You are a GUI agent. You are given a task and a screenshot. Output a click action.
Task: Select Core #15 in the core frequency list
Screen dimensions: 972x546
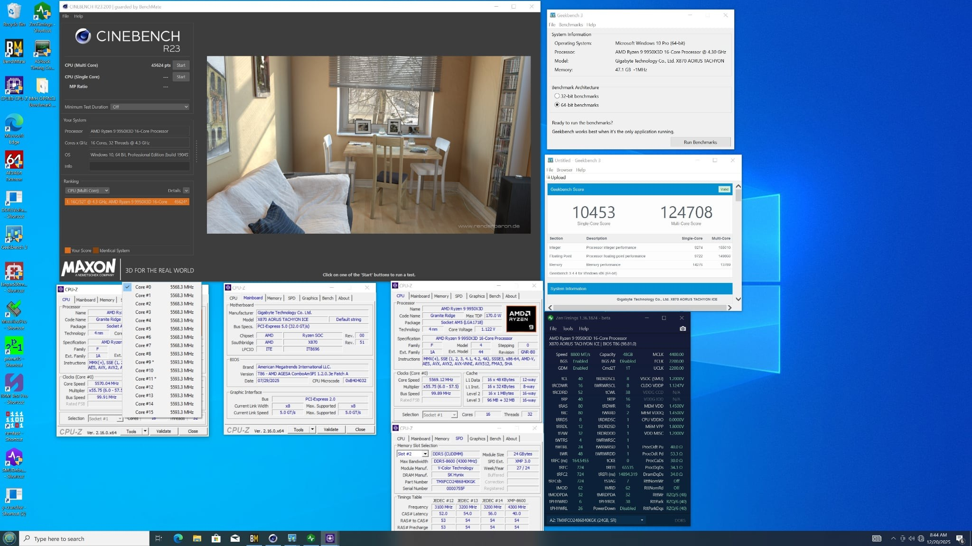161,412
